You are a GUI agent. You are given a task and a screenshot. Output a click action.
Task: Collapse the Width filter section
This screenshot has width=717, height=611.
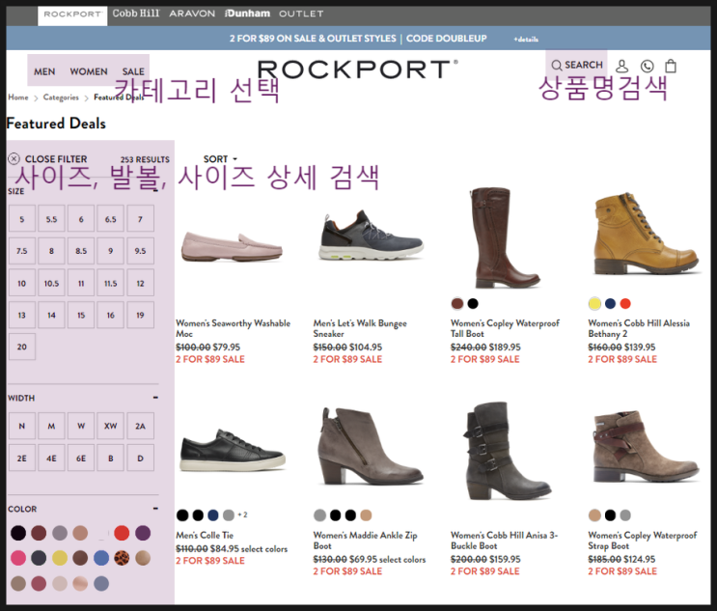click(155, 398)
